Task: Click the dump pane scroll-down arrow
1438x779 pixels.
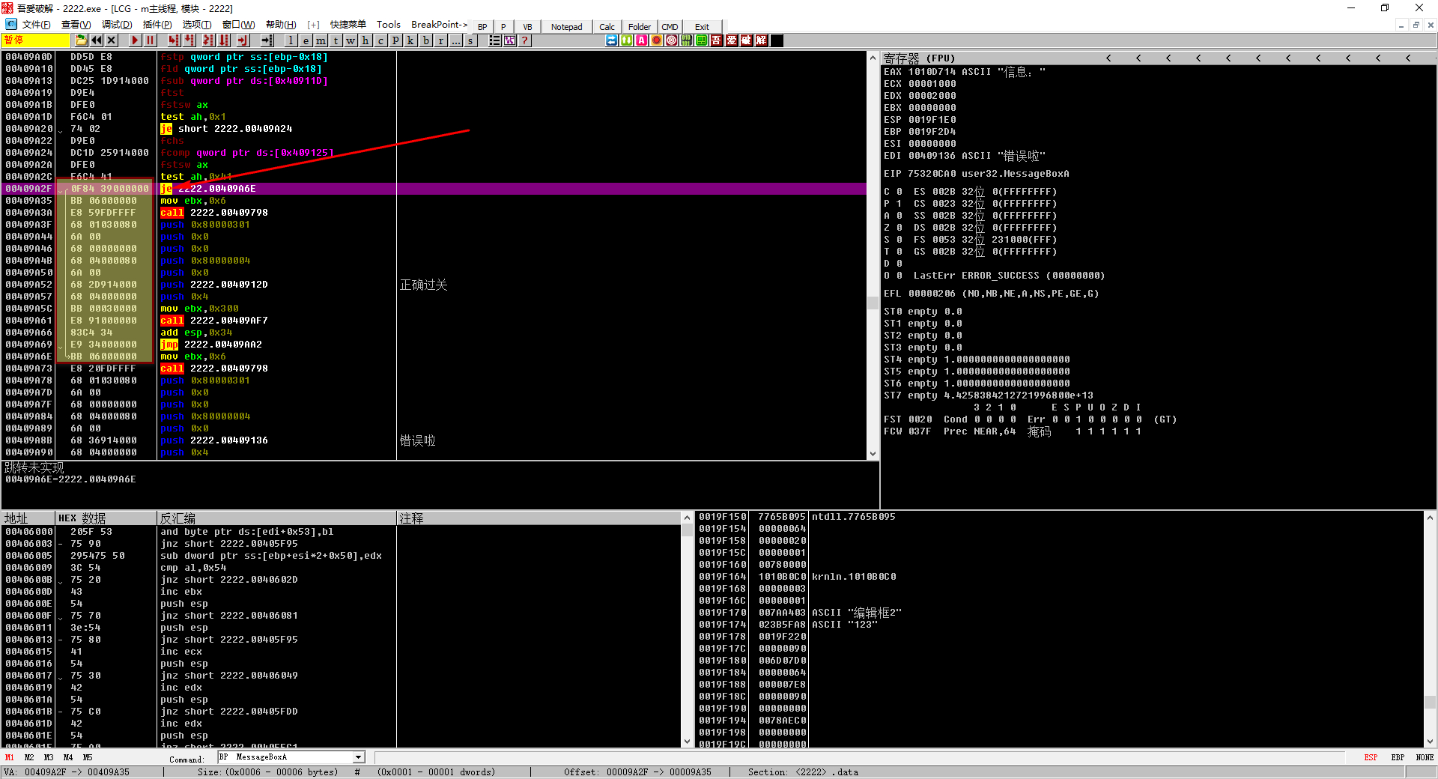Action: click(x=687, y=742)
